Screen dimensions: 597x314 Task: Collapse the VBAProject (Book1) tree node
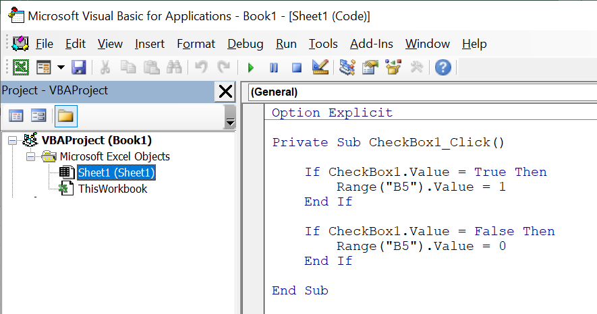[13, 141]
